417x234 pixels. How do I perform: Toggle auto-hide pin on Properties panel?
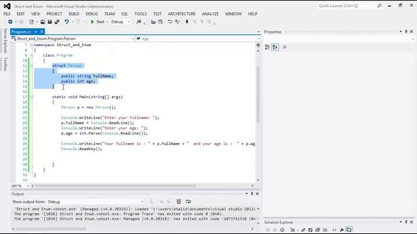click(x=406, y=32)
